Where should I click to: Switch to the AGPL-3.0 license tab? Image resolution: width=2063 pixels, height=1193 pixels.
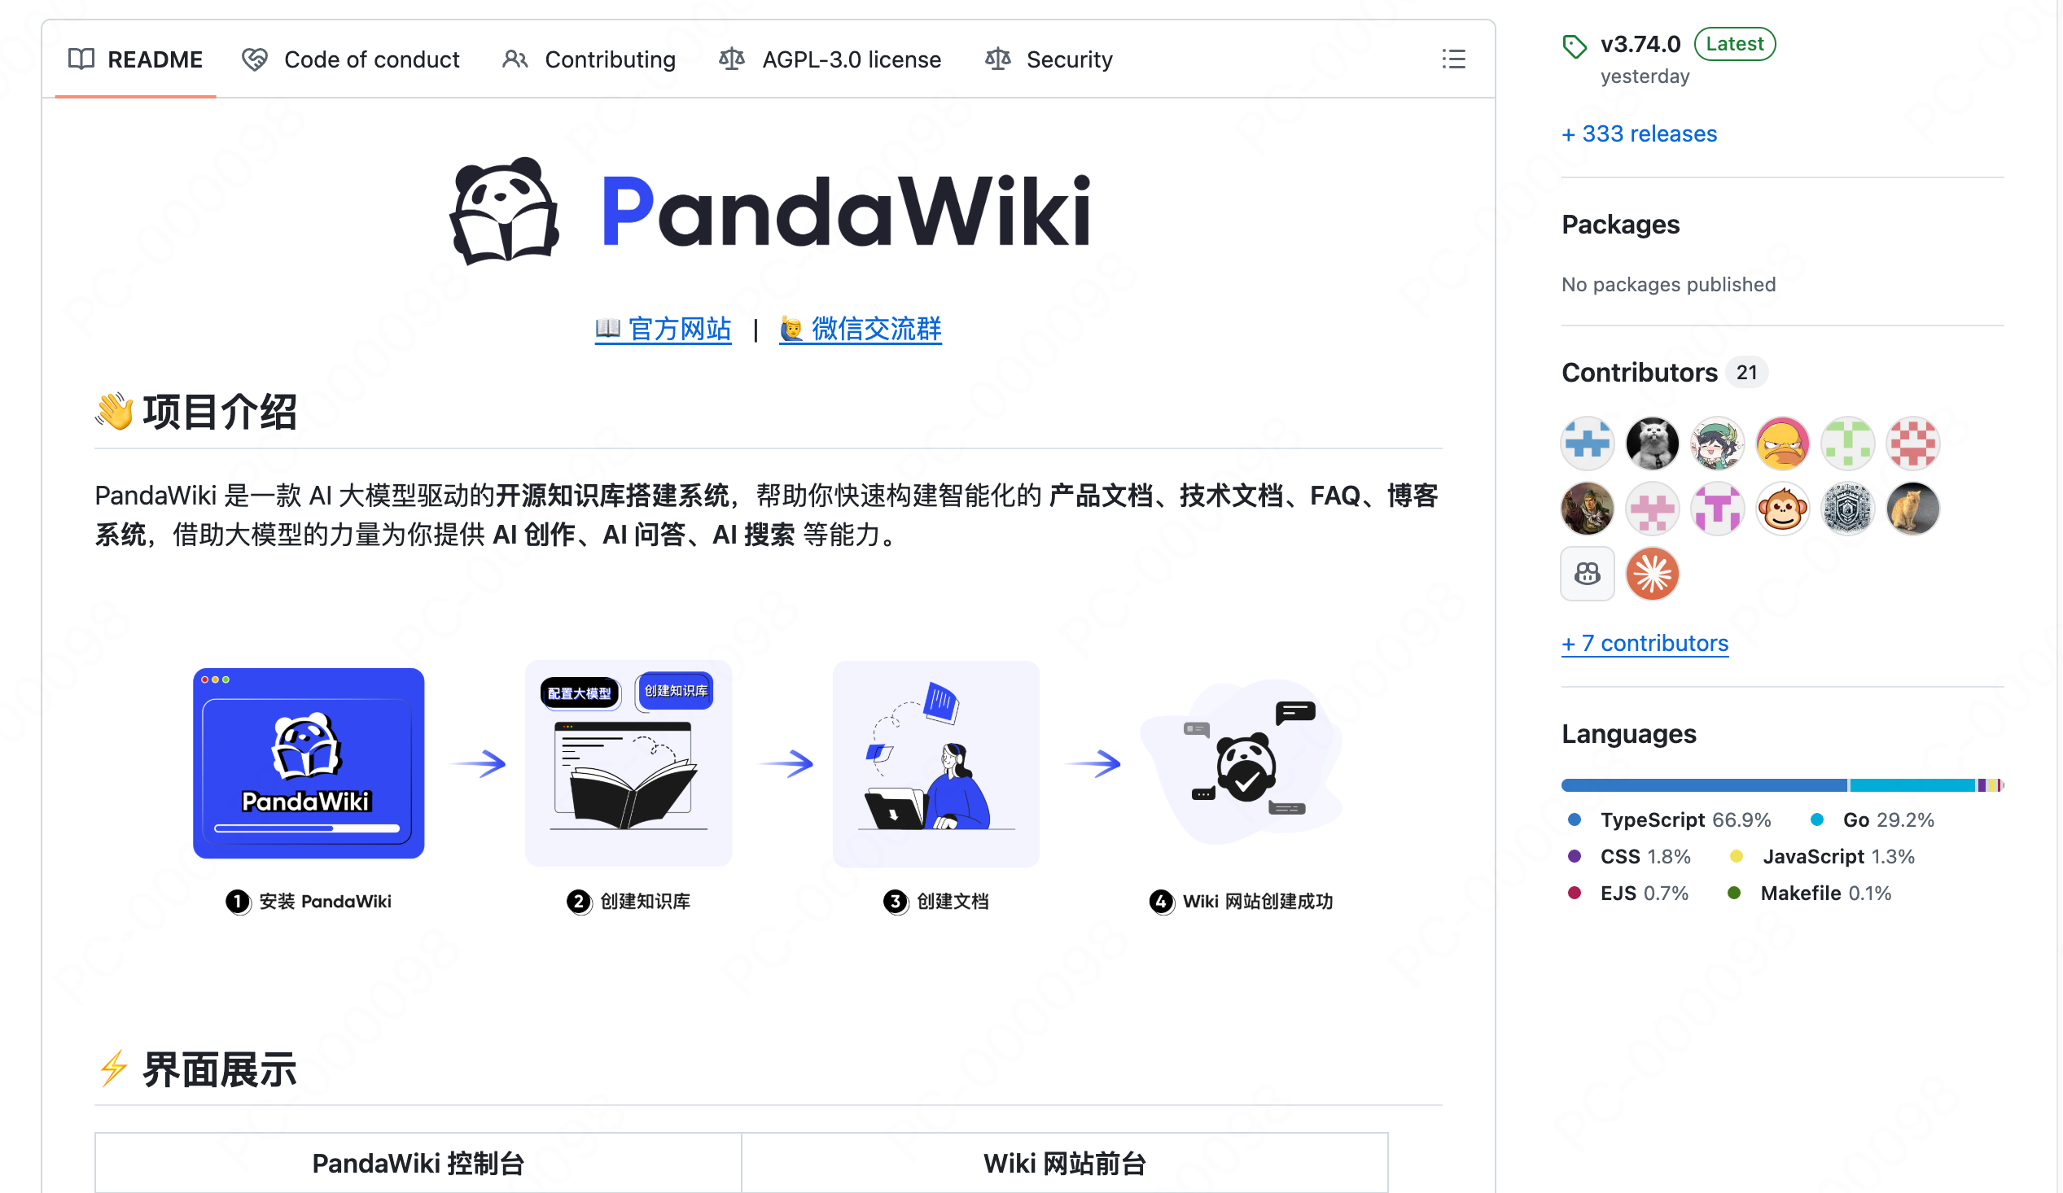(830, 59)
